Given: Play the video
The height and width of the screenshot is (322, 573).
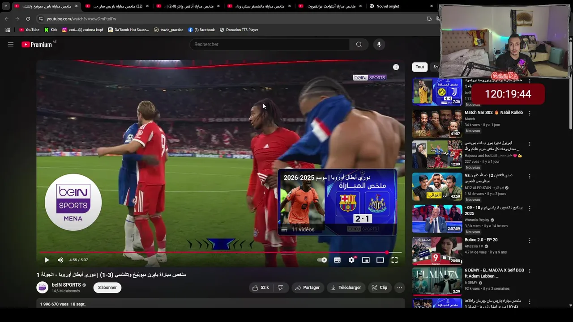Looking at the screenshot, I should pyautogui.click(x=47, y=260).
